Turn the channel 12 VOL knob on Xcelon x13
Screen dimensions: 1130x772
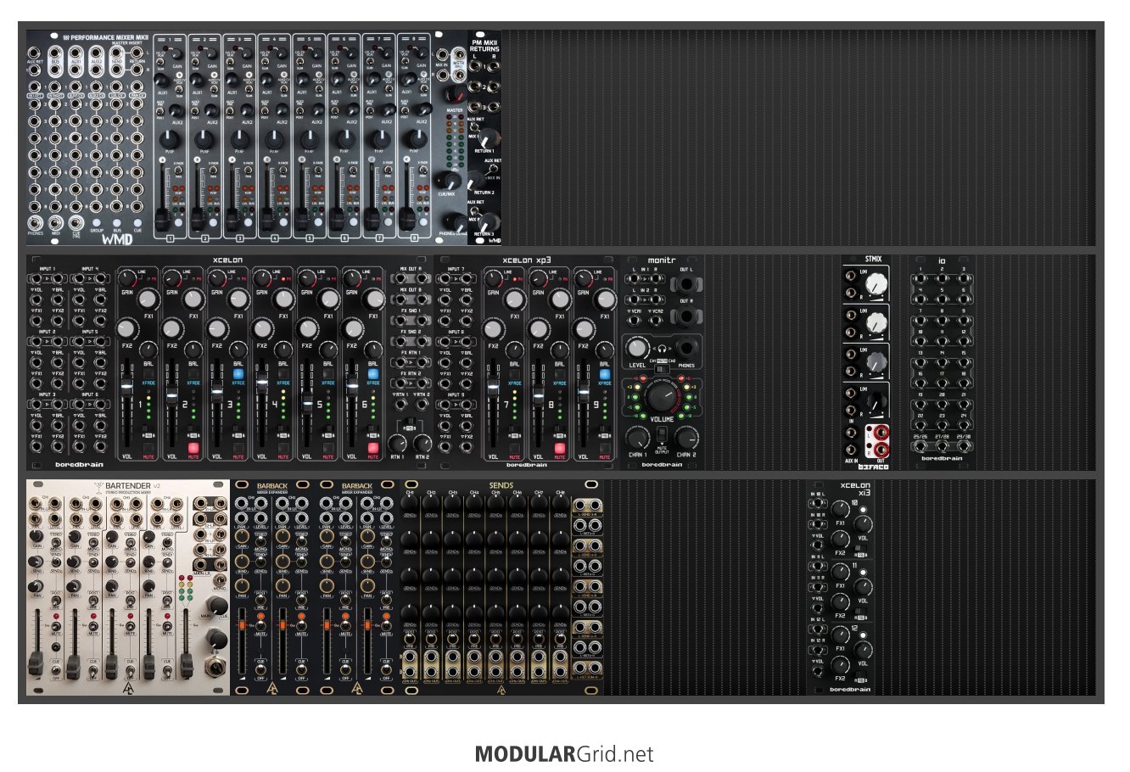(x=863, y=649)
